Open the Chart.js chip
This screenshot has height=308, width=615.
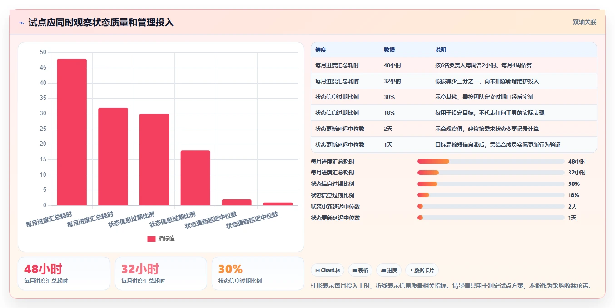pyautogui.click(x=327, y=270)
